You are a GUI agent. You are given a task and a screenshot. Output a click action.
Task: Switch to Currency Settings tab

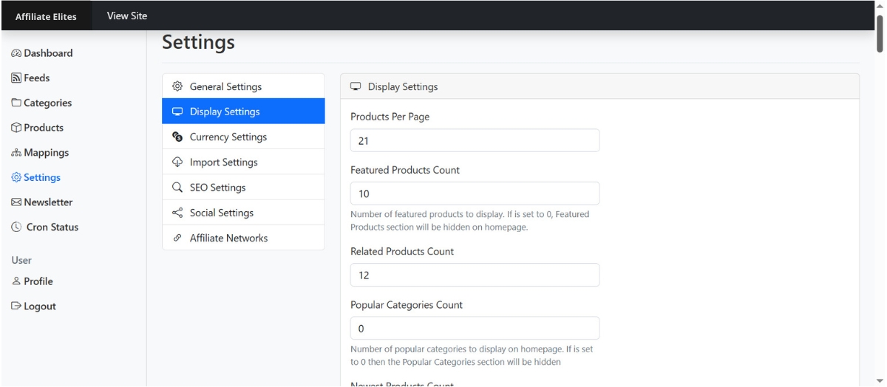(x=228, y=137)
